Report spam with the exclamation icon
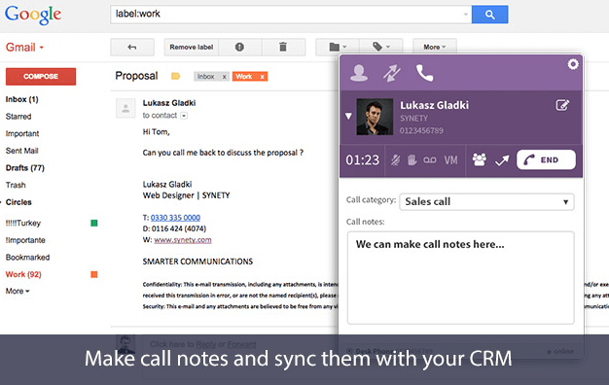609x385 pixels. (239, 47)
